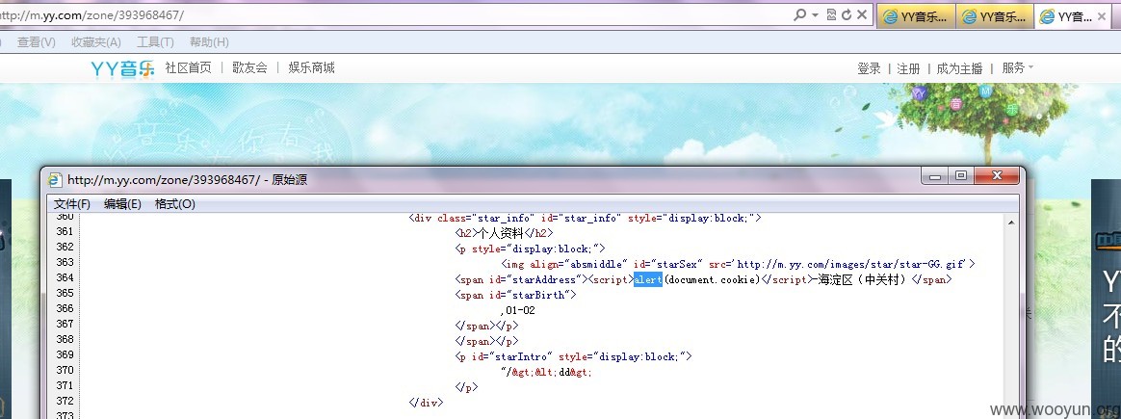Click the IE icon on the active tab
1121x419 pixels.
[x=1047, y=17]
